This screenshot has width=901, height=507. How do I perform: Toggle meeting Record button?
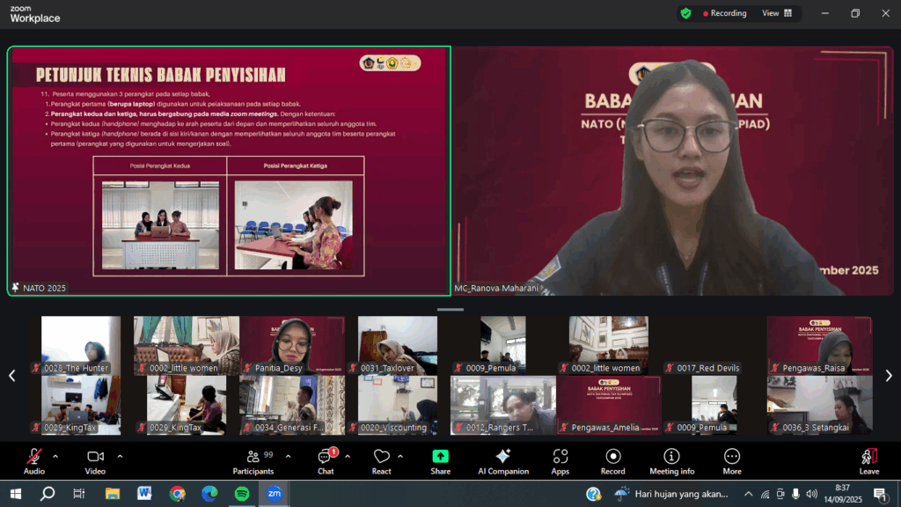click(612, 459)
